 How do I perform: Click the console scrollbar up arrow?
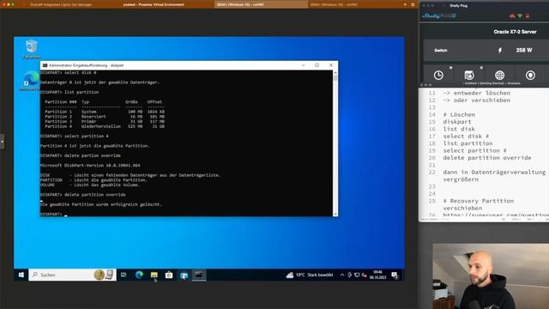click(335, 72)
